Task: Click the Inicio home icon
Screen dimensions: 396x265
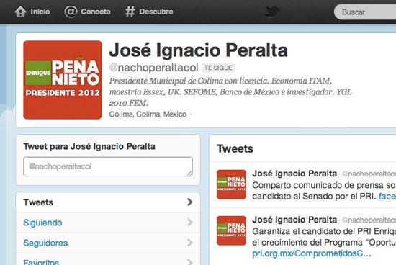Action: coord(20,12)
